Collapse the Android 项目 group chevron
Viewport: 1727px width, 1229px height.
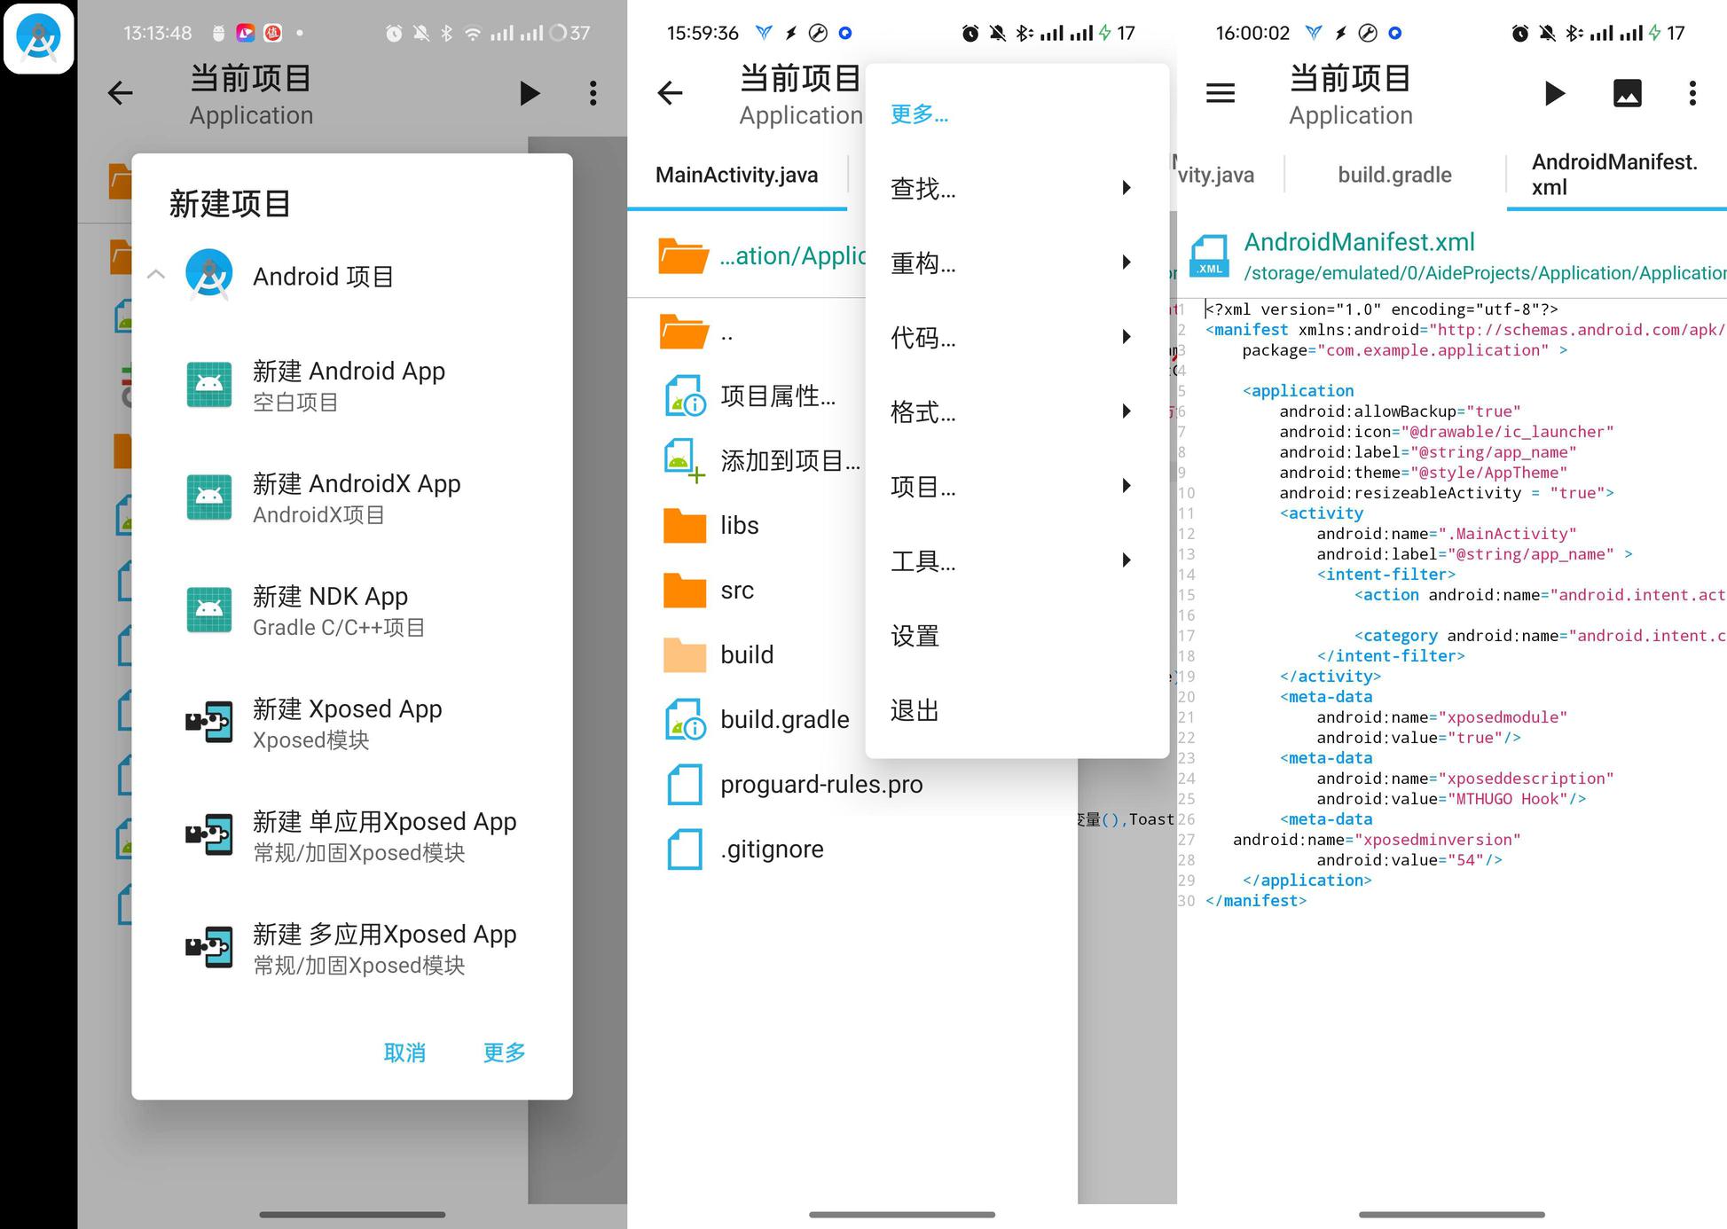tap(156, 275)
